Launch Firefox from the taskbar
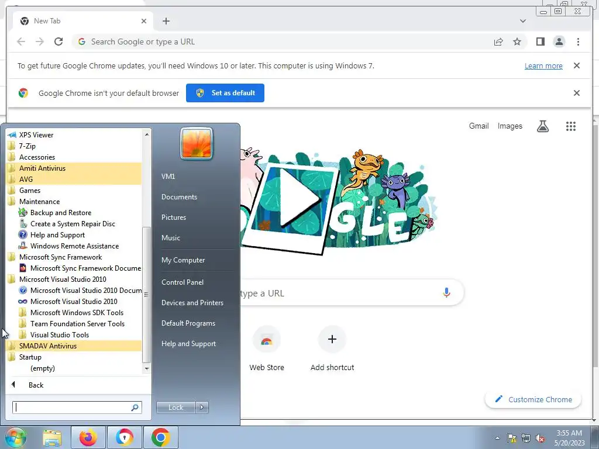The width and height of the screenshot is (599, 449). pyautogui.click(x=88, y=437)
